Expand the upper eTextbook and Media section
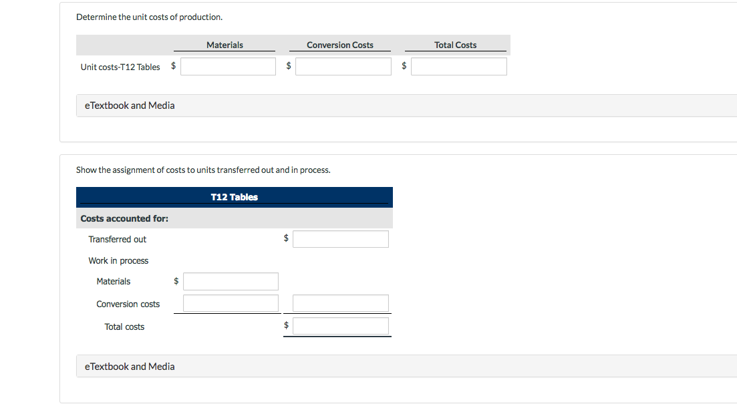The height and width of the screenshot is (410, 737). tap(129, 105)
